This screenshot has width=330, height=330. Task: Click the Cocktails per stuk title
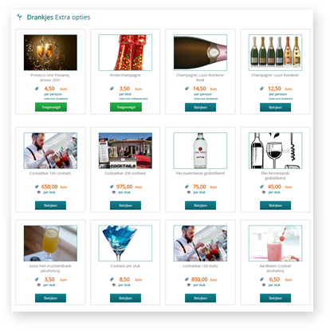pyautogui.click(x=125, y=266)
